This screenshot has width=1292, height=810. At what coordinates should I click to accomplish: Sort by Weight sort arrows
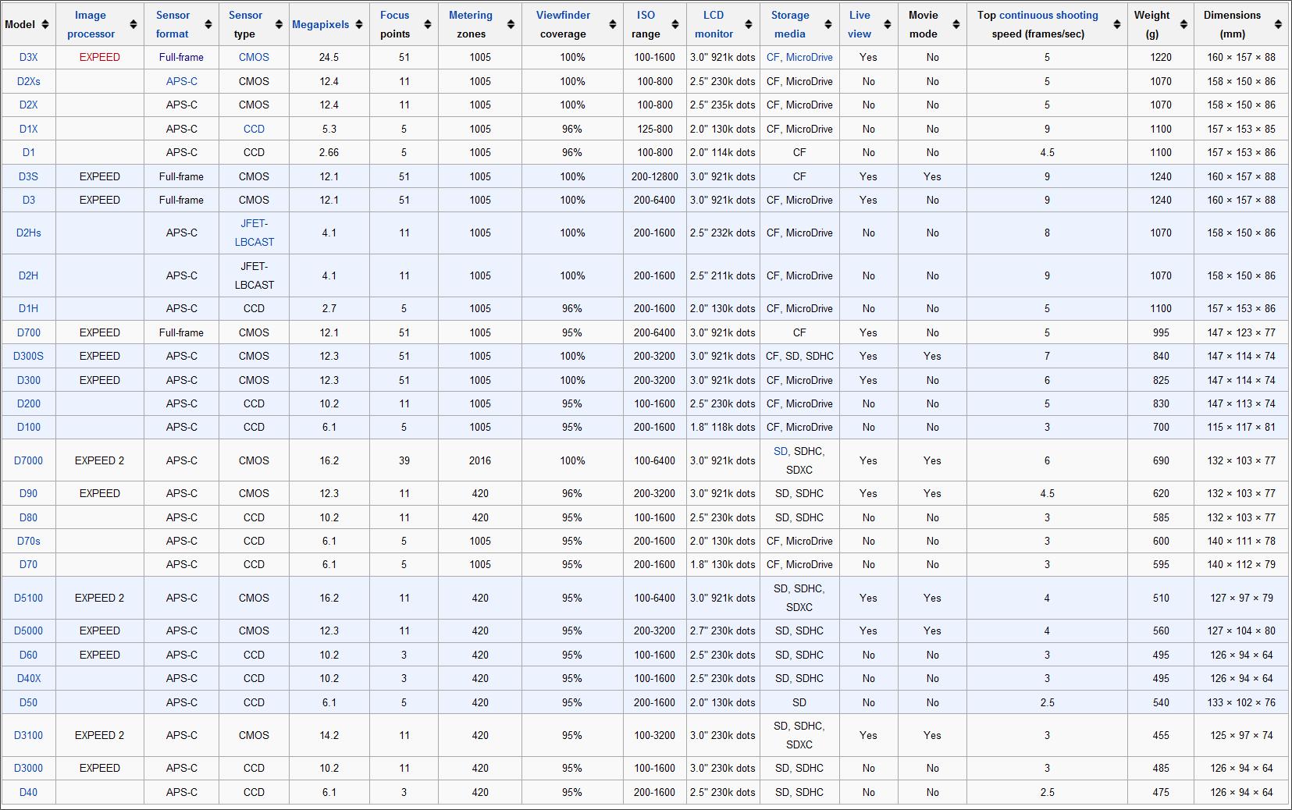tap(1183, 24)
